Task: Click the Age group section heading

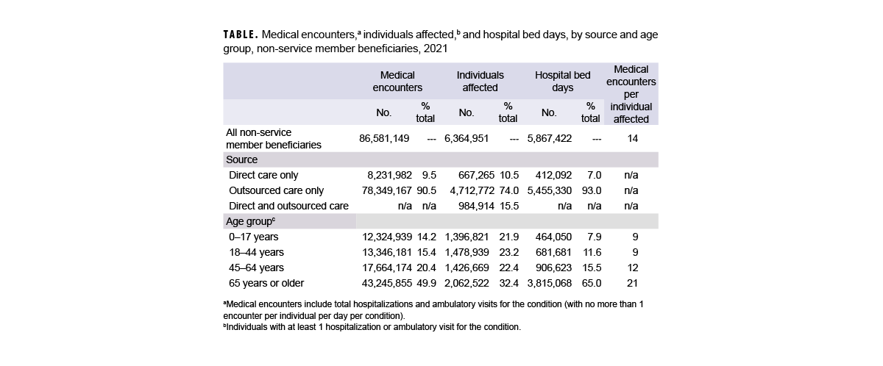Action: (252, 222)
